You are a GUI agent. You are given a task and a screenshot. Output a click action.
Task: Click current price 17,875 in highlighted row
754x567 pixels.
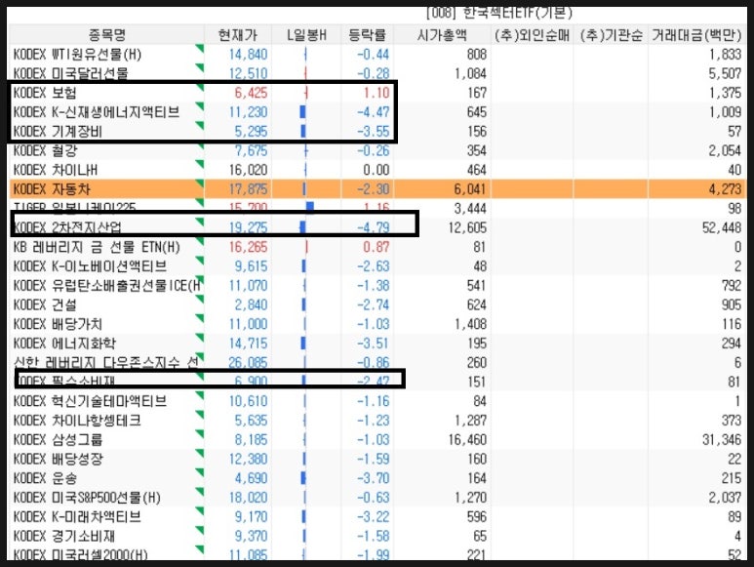248,189
